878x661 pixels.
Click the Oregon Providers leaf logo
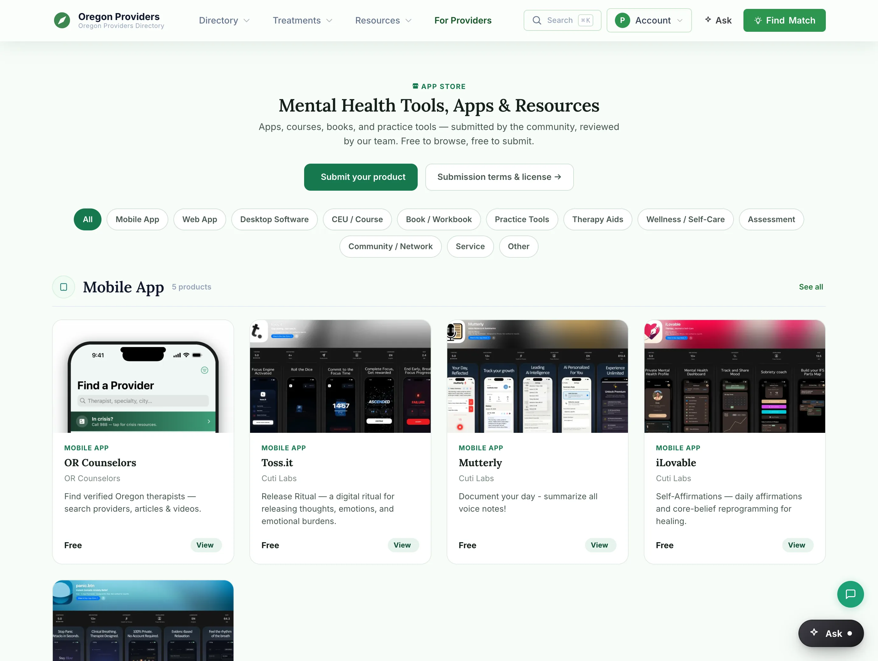(62, 20)
